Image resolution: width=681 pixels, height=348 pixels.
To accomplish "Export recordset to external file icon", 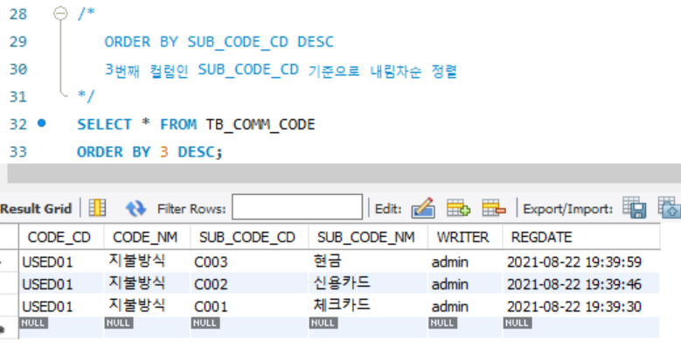I will pyautogui.click(x=634, y=207).
